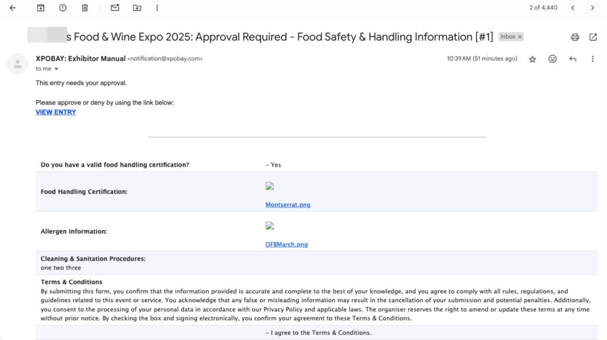
Task: Expand recipient details next to 'to me'
Action: [56, 69]
